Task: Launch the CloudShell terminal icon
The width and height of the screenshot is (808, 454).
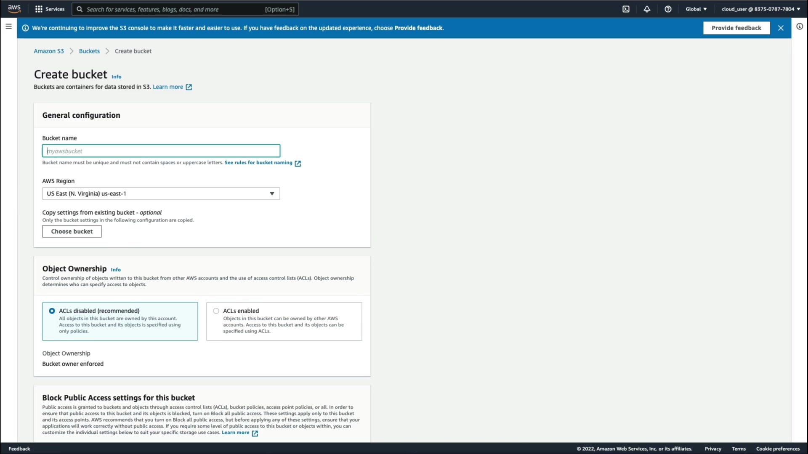Action: click(626, 9)
